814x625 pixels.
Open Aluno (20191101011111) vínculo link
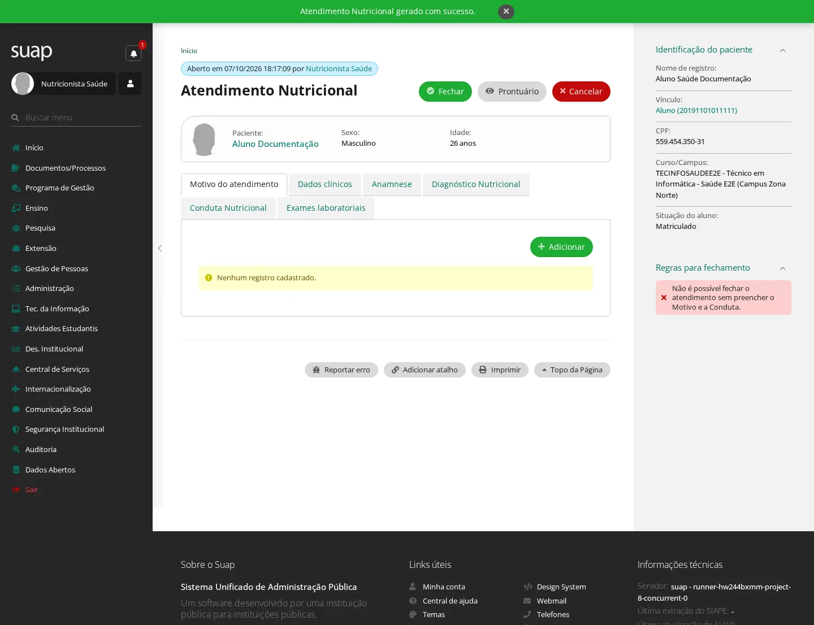click(696, 111)
